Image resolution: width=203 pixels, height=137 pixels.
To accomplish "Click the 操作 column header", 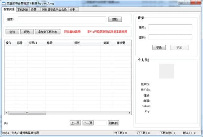I will [x=10, y=43].
